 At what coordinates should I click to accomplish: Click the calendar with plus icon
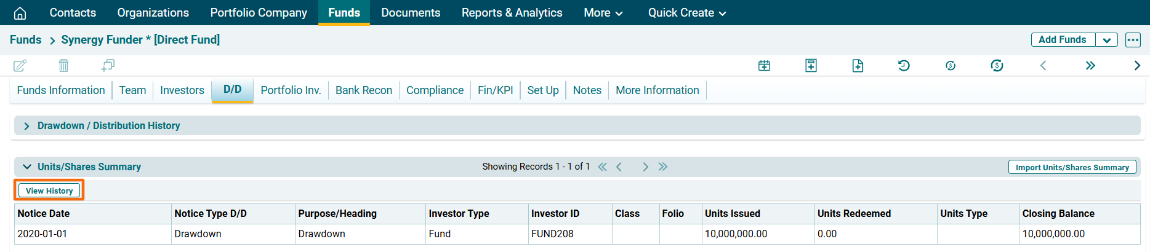tap(764, 66)
